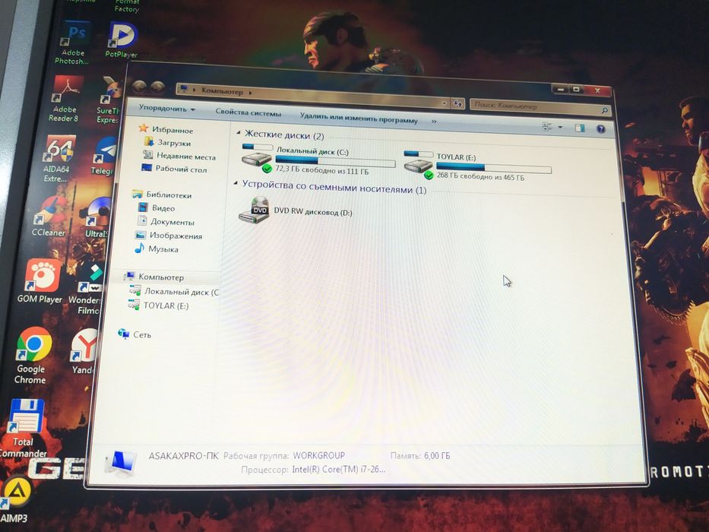Screen dimensions: 709x532
Task: Open UltraISO desktop shortcut
Action: click(97, 218)
